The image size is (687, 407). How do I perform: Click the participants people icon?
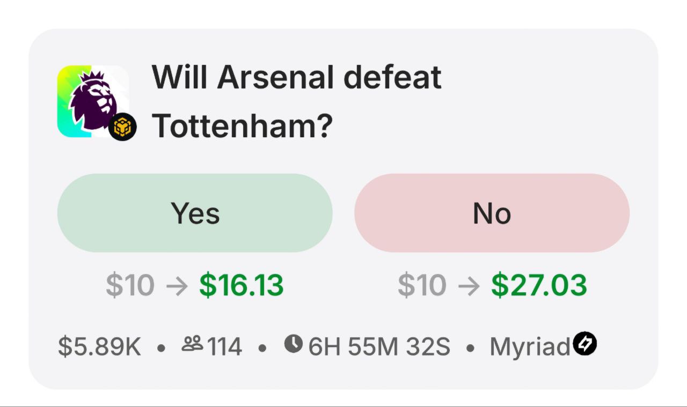click(x=192, y=345)
